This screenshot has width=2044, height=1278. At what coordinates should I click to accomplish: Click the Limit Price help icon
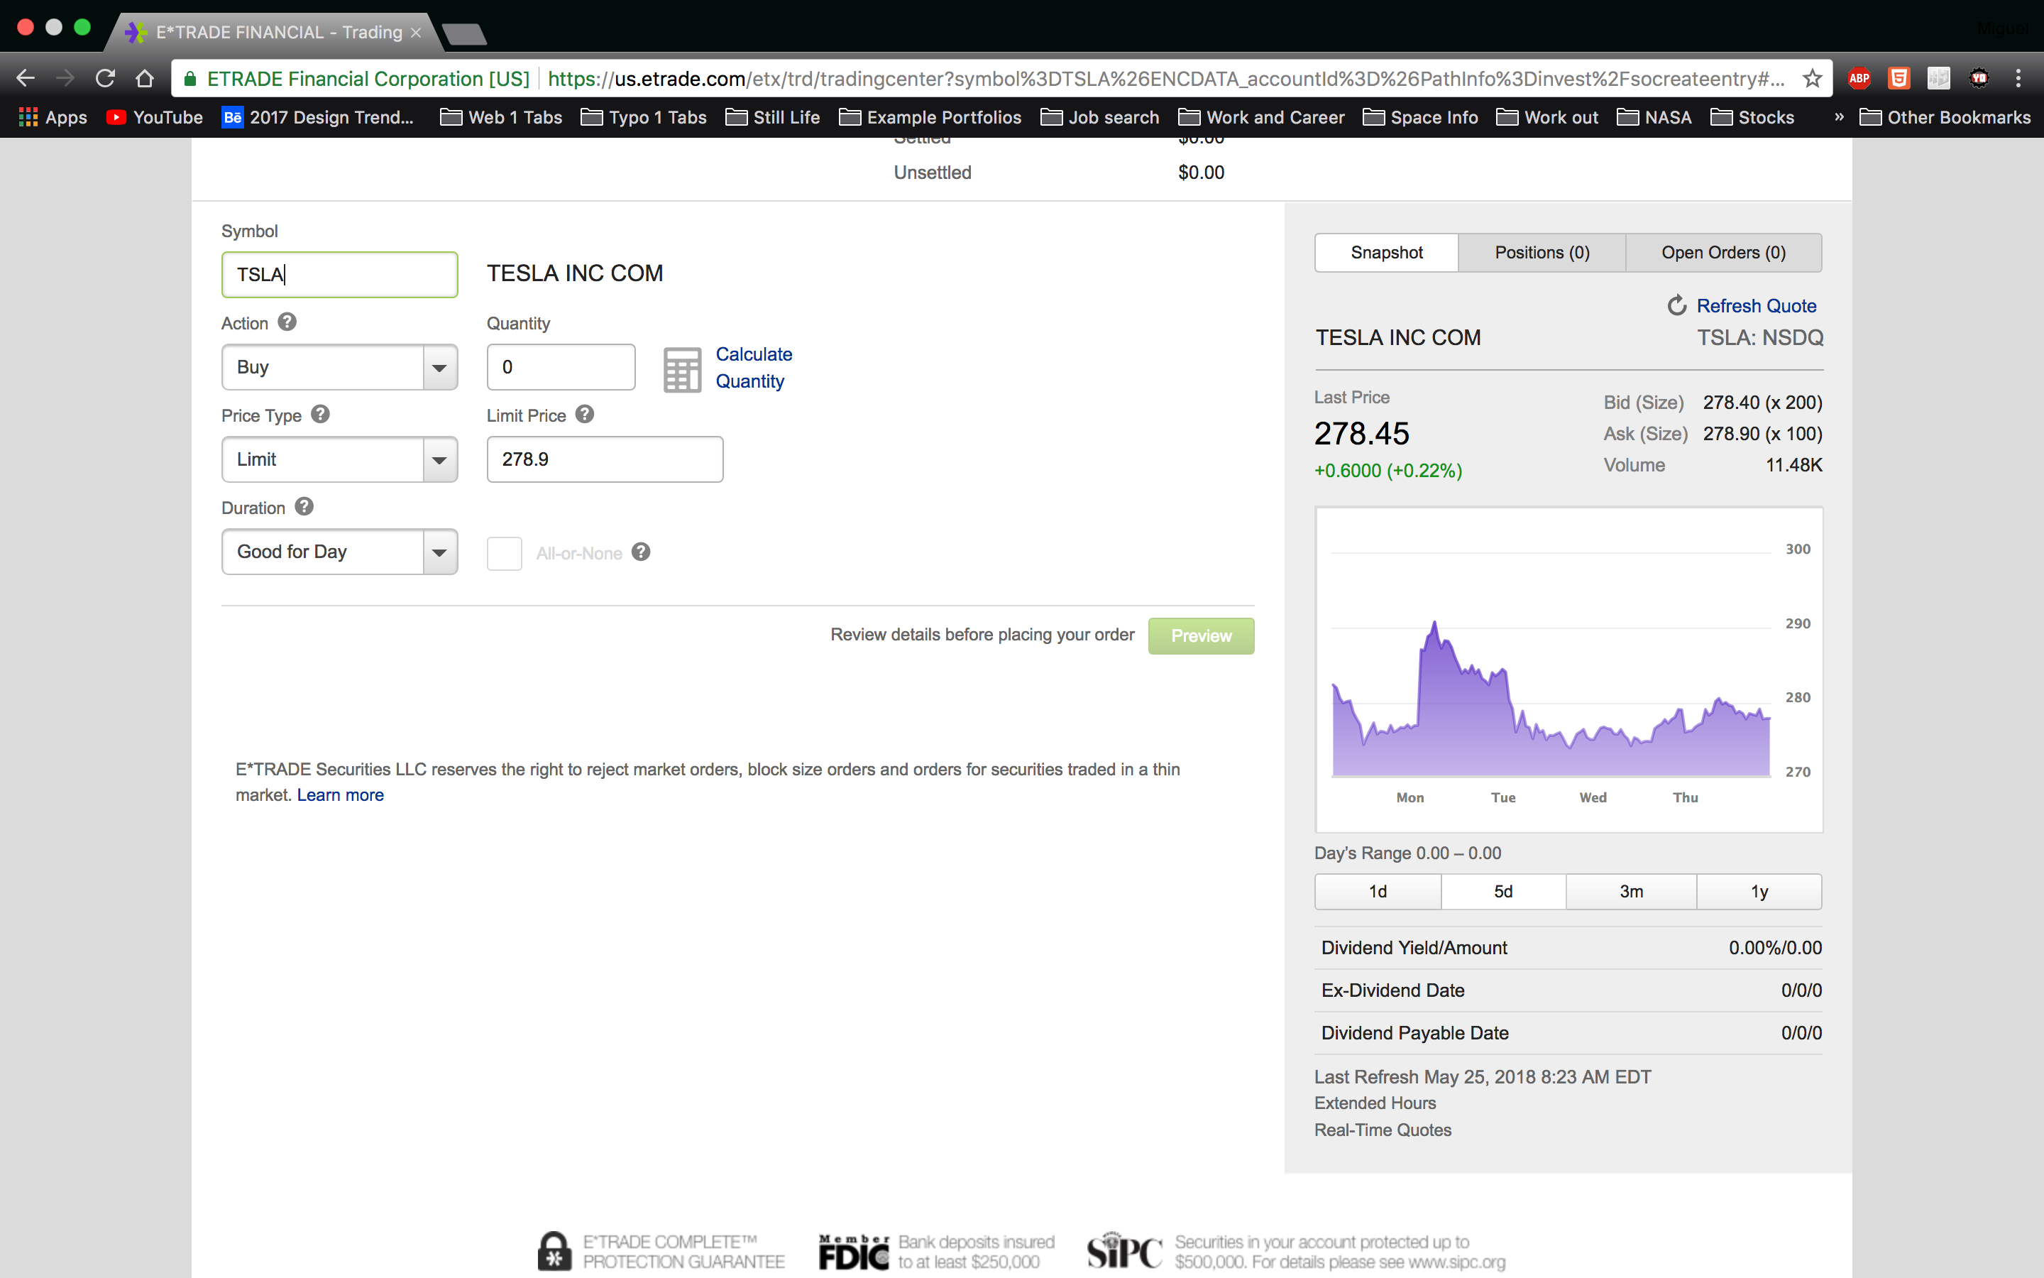[x=585, y=414]
